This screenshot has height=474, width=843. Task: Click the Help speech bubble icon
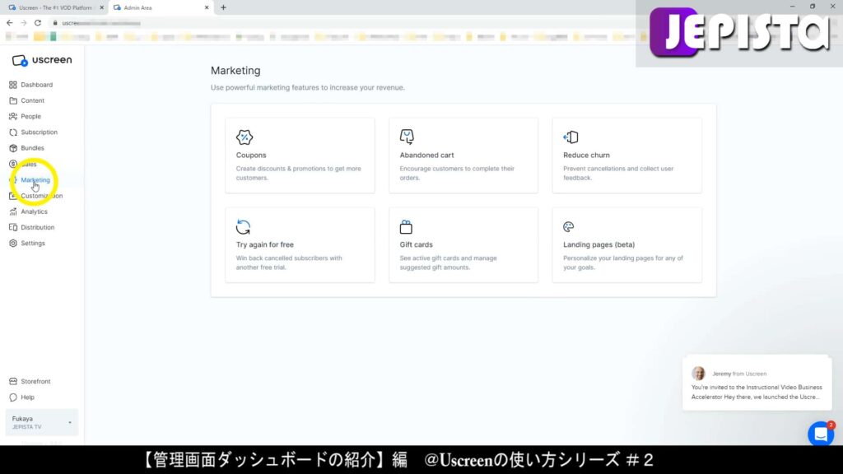point(13,397)
